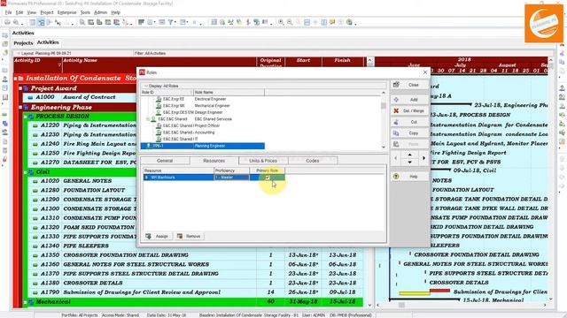Screen dimensions: 567x318
Task: Collapse the PROCESS DESIGN group
Action: tap(26, 117)
